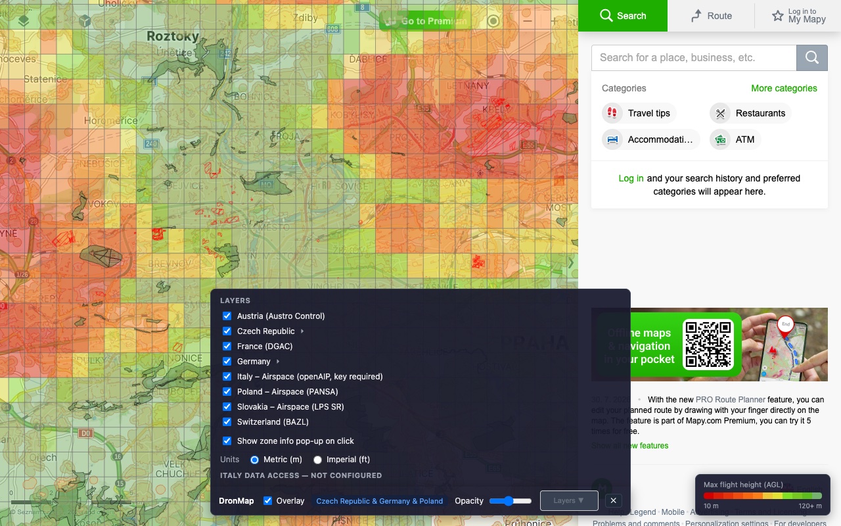Open Problems and comments footer link

(x=636, y=524)
